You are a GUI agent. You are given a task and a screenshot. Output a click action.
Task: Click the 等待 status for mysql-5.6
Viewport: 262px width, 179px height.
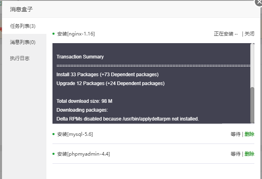[x=236, y=134]
